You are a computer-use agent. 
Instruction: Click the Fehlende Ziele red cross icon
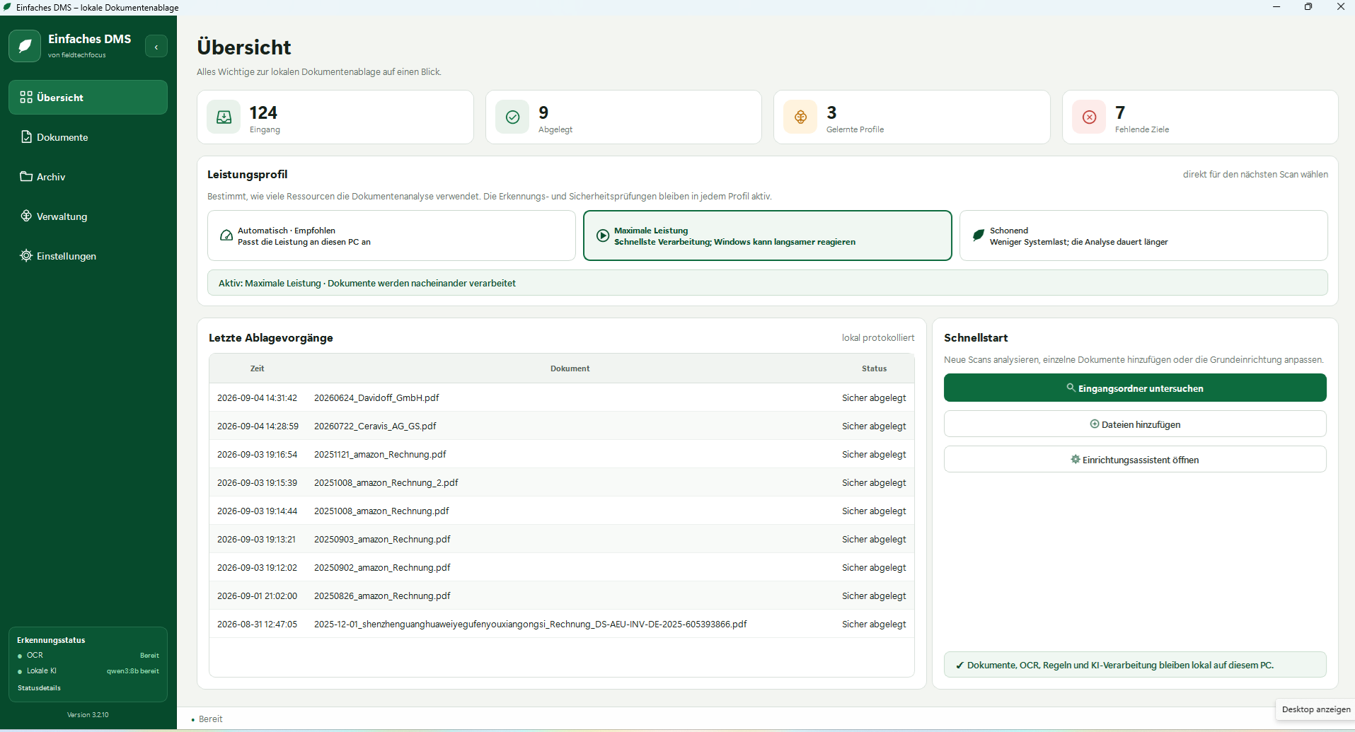tap(1089, 117)
